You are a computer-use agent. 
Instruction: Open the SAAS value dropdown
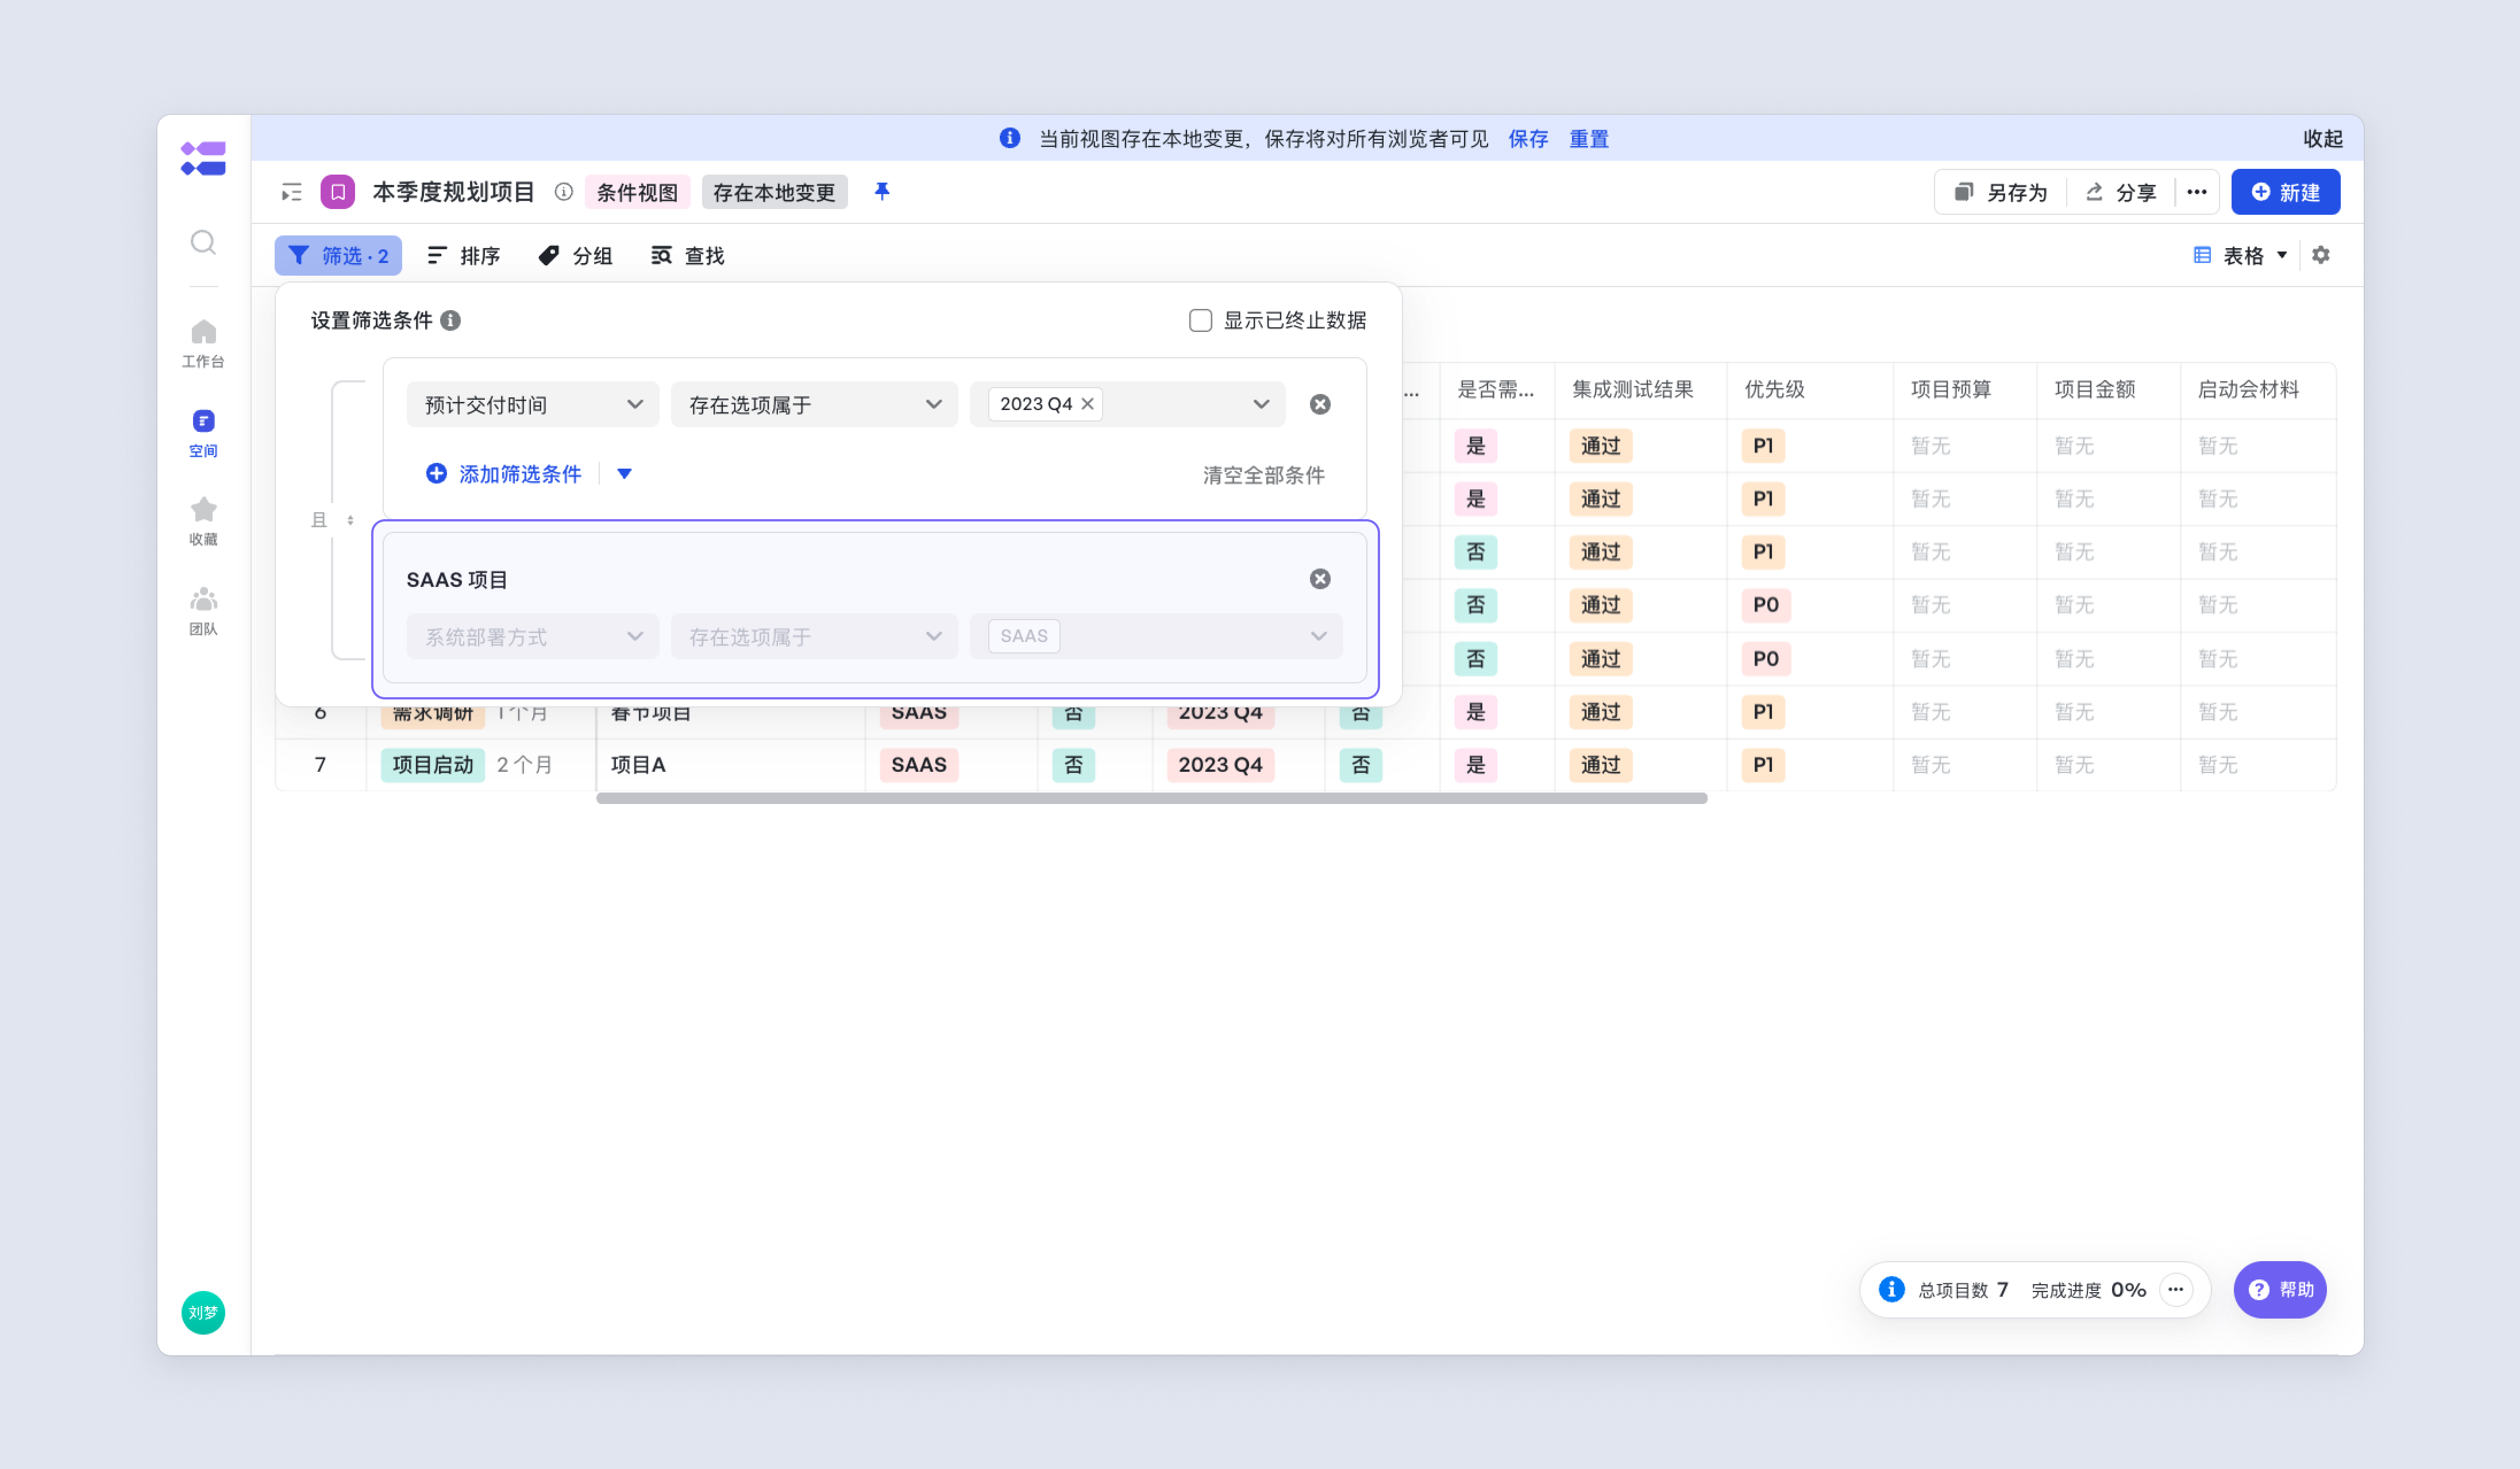1156,636
